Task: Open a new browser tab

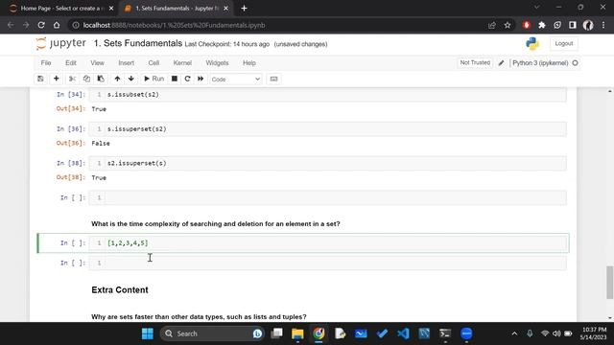Action: pyautogui.click(x=244, y=9)
